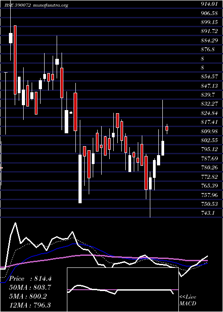Screen dimensions: 223x312
Task: Click the long white candlestick bottoming near 750.53
Action: pos(80,179)
